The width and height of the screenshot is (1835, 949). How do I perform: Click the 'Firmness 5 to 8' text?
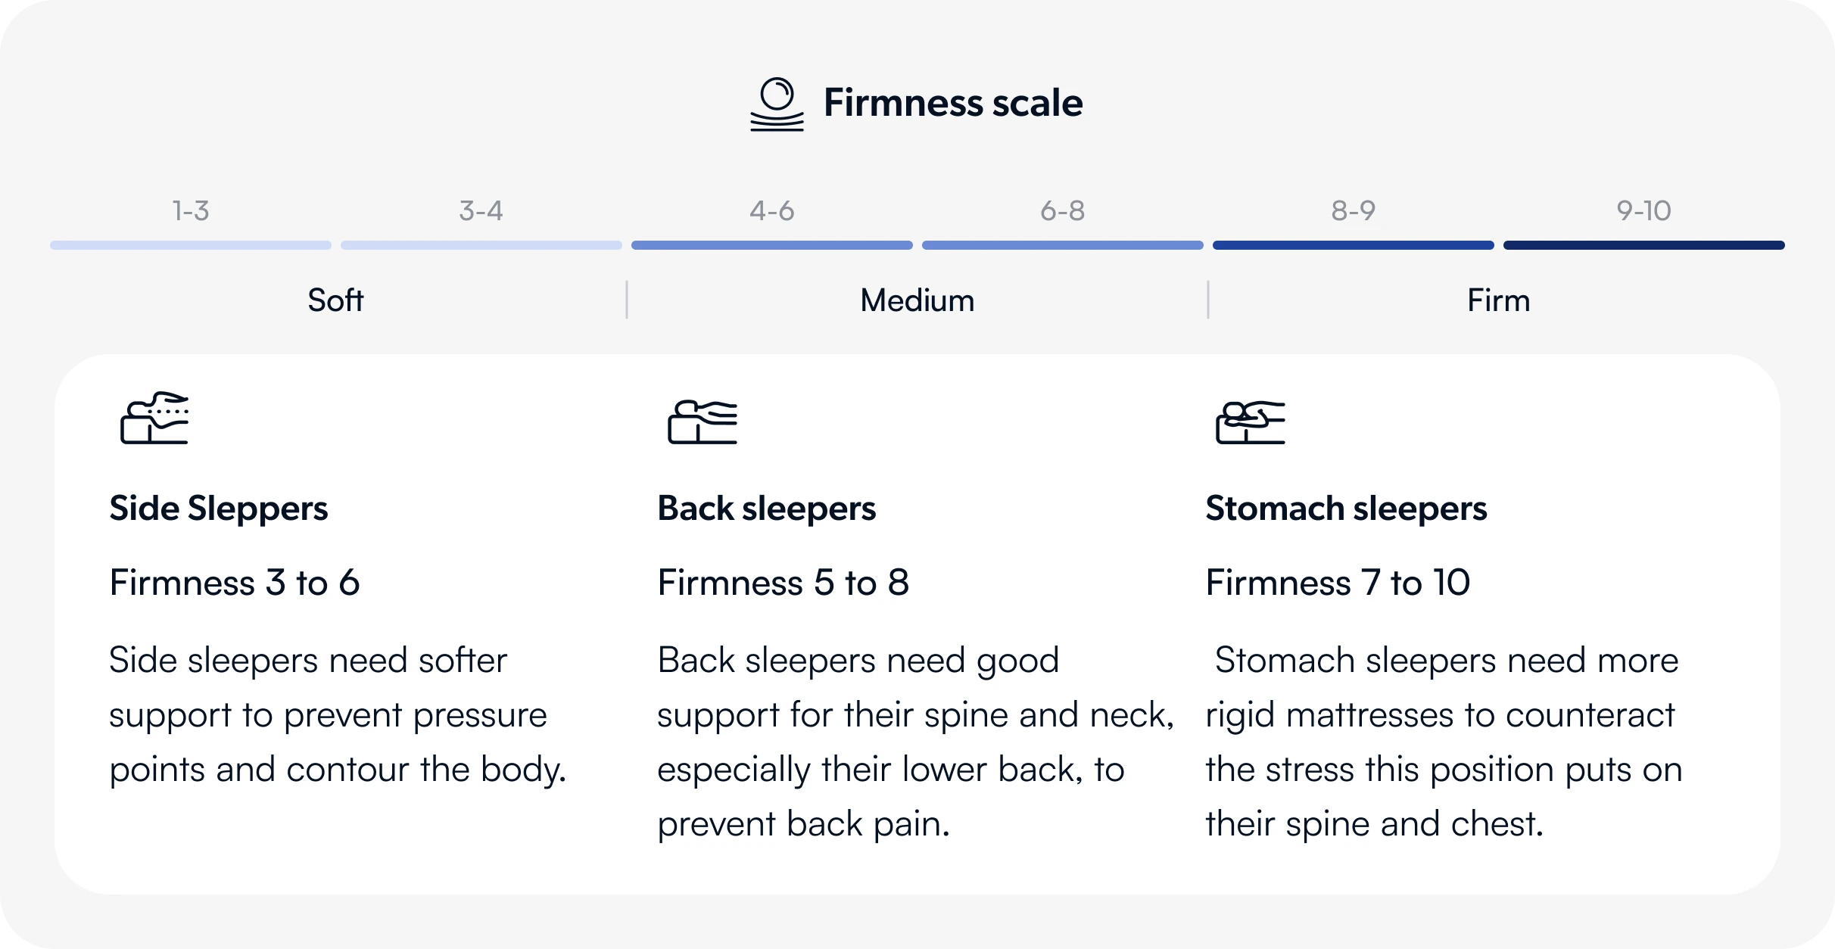[784, 583]
